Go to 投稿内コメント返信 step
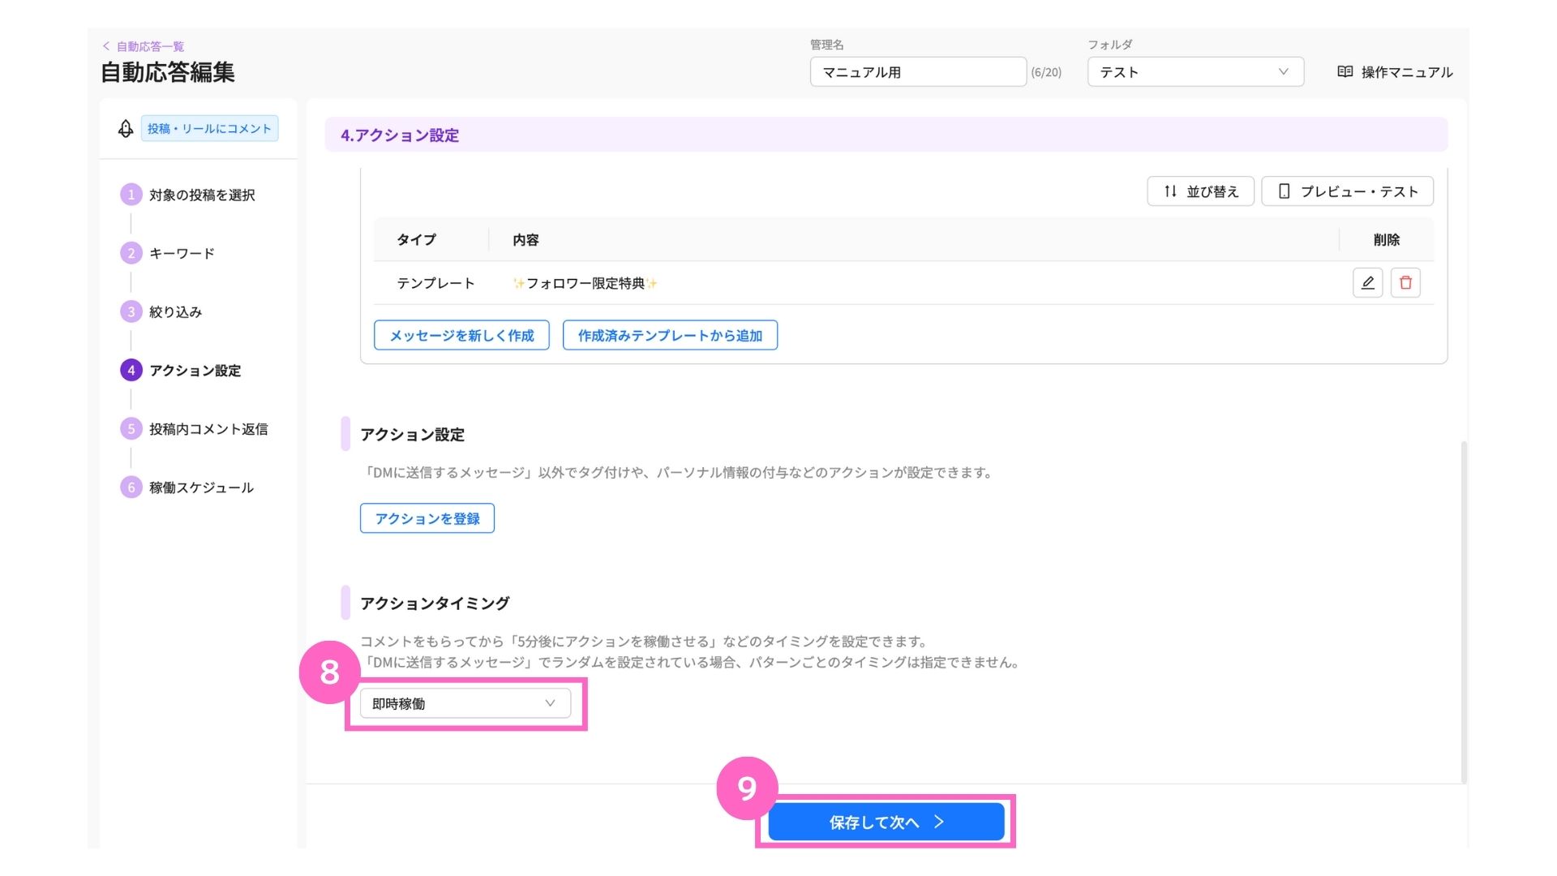The image size is (1557, 876). (x=208, y=429)
